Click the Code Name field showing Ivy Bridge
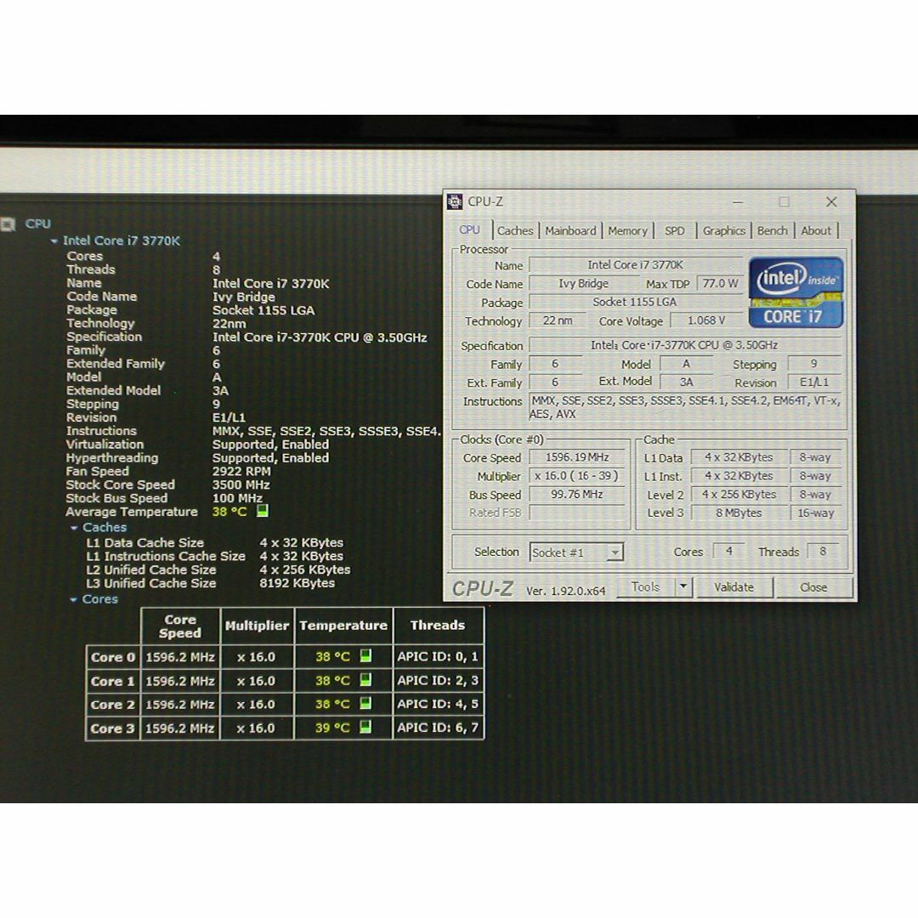The width and height of the screenshot is (918, 918). click(584, 283)
